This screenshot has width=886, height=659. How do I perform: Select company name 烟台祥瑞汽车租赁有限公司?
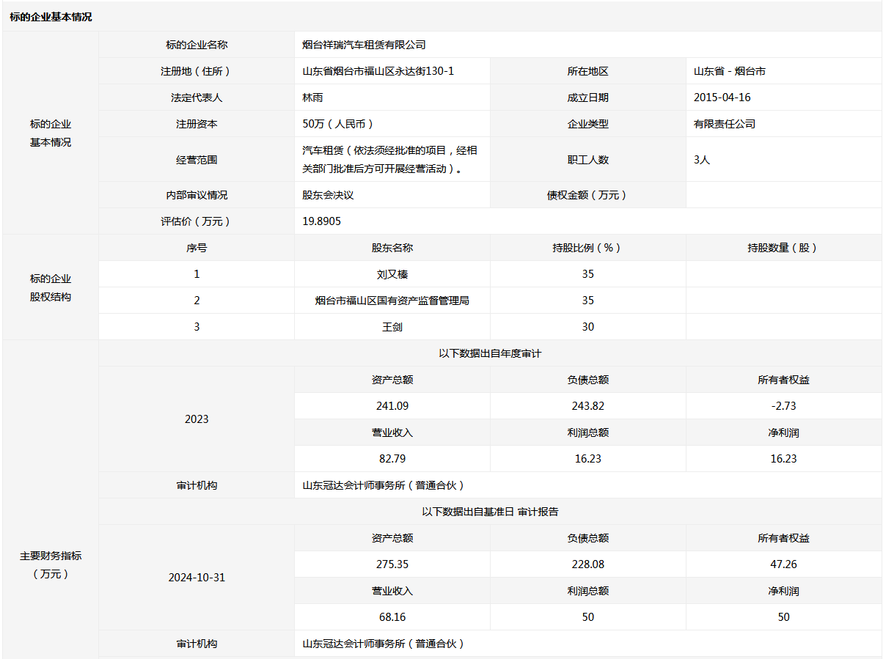pyautogui.click(x=364, y=45)
